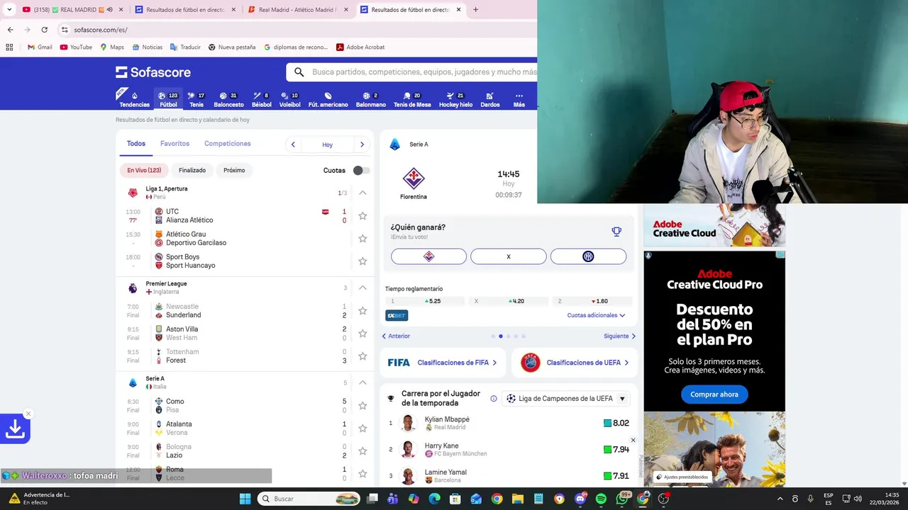Filter by Próximo matches
The width and height of the screenshot is (908, 510).
pos(234,171)
